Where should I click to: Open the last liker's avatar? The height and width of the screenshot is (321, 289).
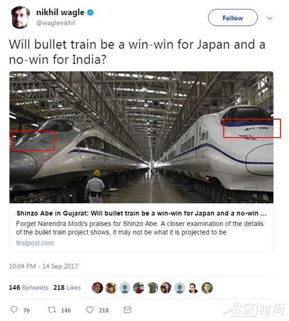coord(207,288)
